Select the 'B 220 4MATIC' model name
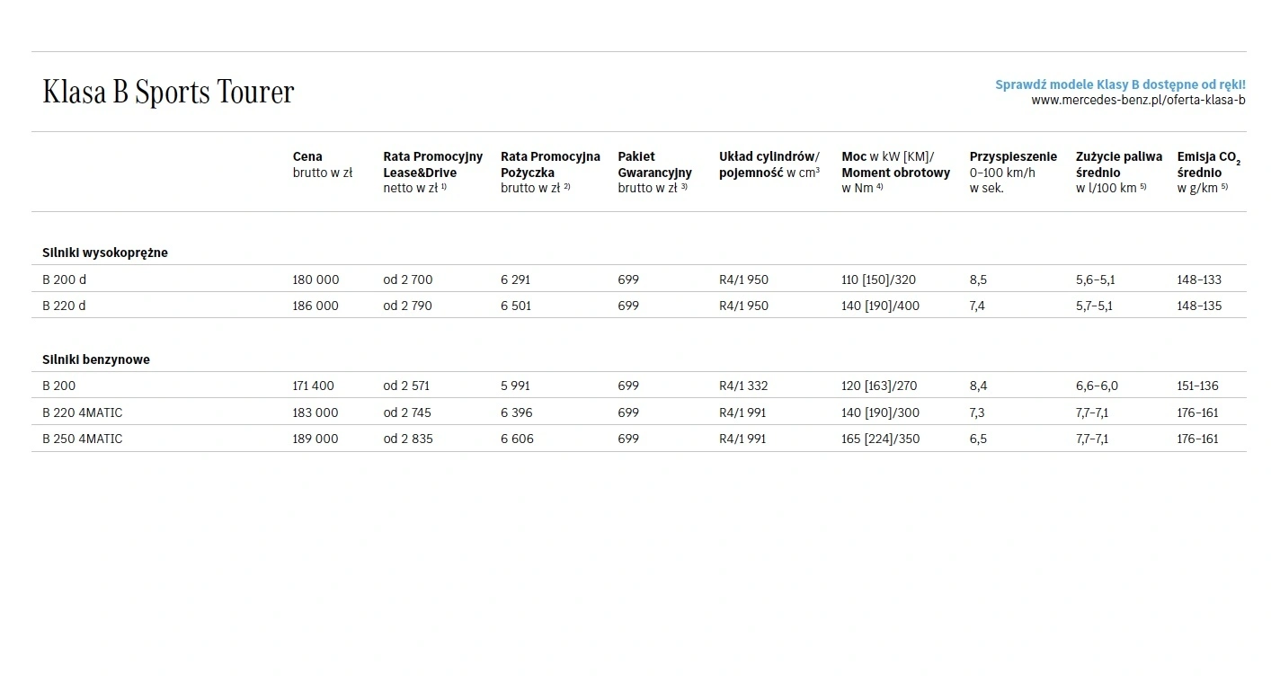This screenshot has height=683, width=1271. 82,412
